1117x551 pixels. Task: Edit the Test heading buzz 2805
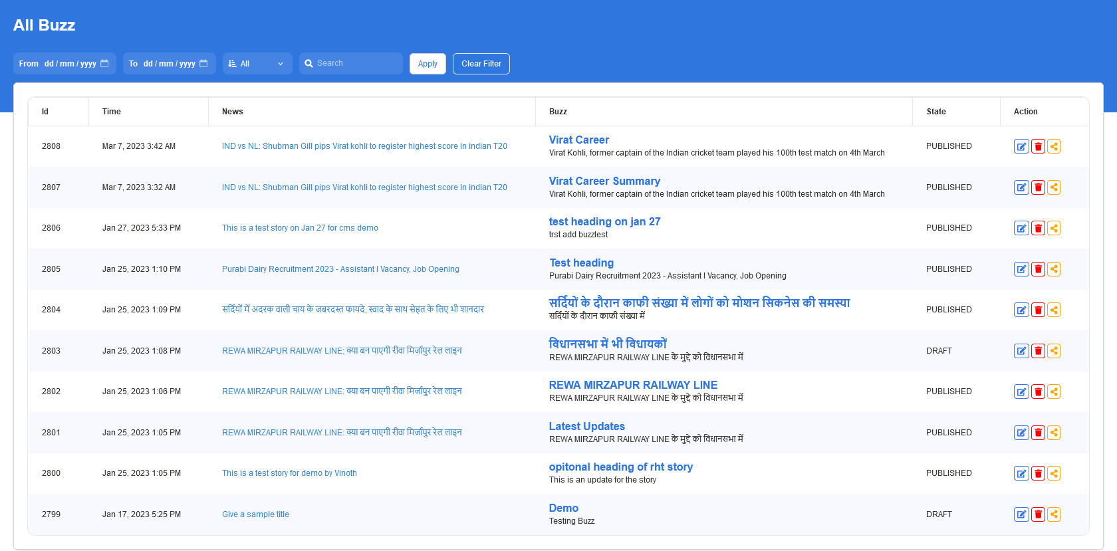tap(1021, 269)
